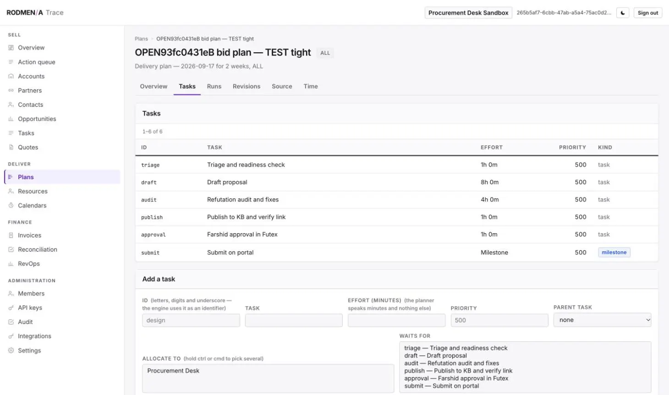Click the Calendars clock icon
Viewport: 669px width, 395px height.
(x=11, y=205)
